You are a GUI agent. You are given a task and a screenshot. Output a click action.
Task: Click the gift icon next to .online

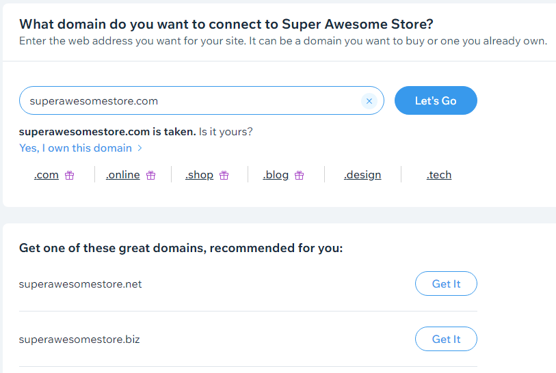click(150, 175)
